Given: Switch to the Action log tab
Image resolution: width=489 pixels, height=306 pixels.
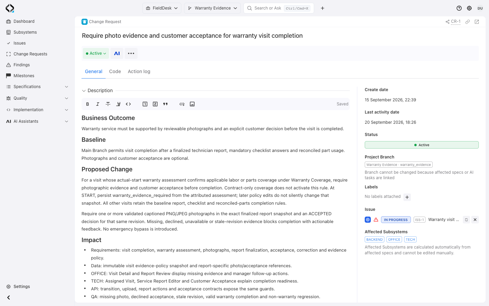Looking at the screenshot, I should click(139, 71).
